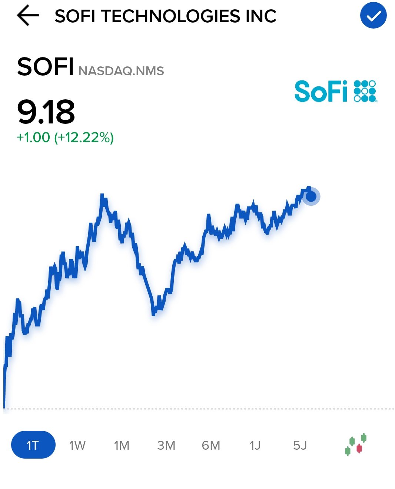Click the latest price marker dot on chart
The height and width of the screenshot is (489, 395).
tap(311, 197)
